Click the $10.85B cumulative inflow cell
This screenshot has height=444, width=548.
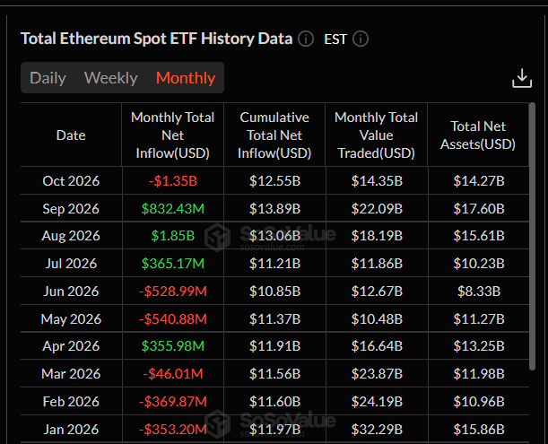click(274, 291)
